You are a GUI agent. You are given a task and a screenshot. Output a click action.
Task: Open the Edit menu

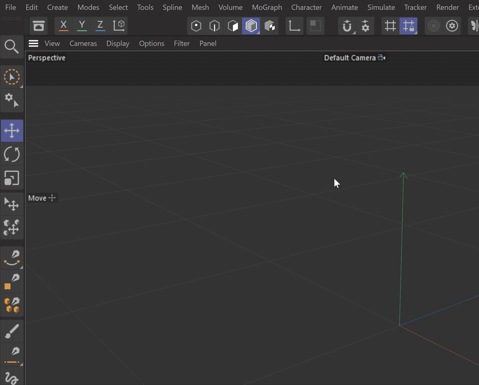coord(32,7)
